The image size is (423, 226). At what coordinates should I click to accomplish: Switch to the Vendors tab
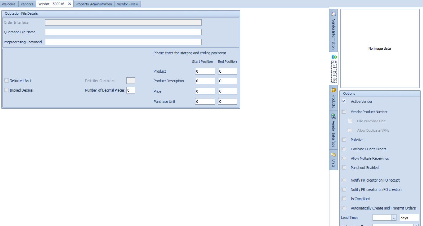[27, 4]
